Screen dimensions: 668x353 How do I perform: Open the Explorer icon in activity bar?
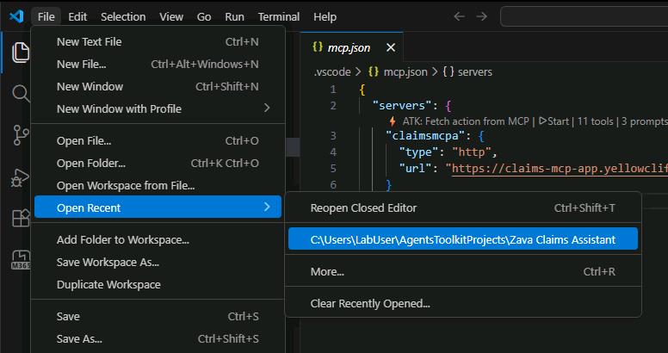(21, 52)
